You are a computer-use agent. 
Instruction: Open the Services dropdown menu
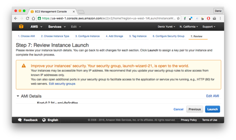[57, 27]
